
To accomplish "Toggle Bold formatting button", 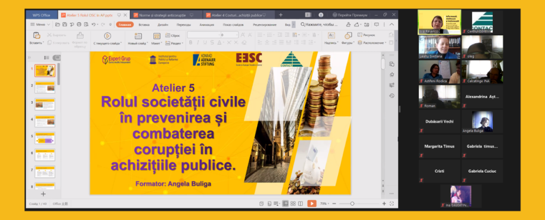I will coord(190,43).
